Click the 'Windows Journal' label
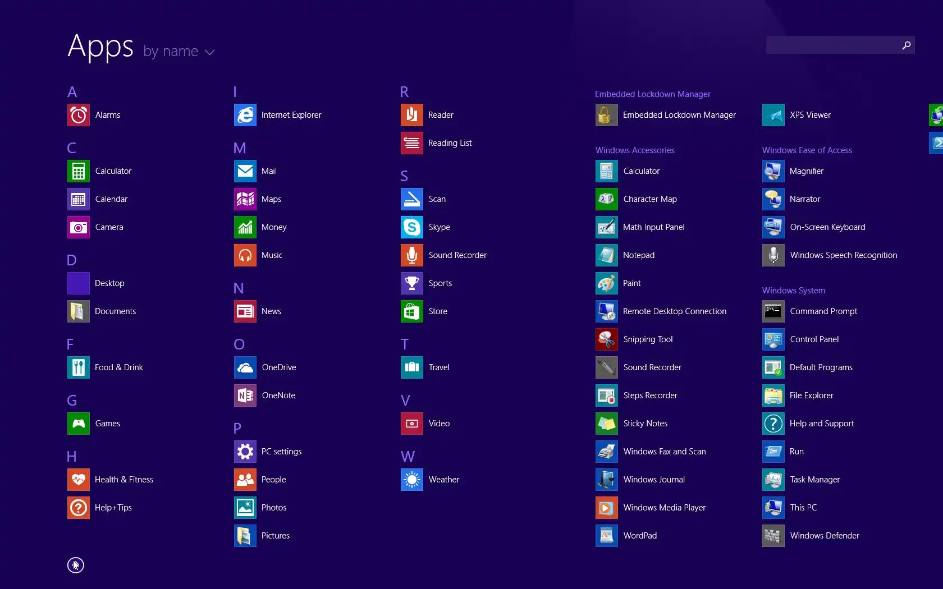 [654, 480]
